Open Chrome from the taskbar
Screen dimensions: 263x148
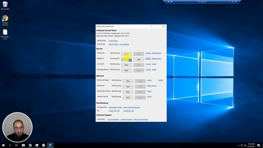click(30, 145)
